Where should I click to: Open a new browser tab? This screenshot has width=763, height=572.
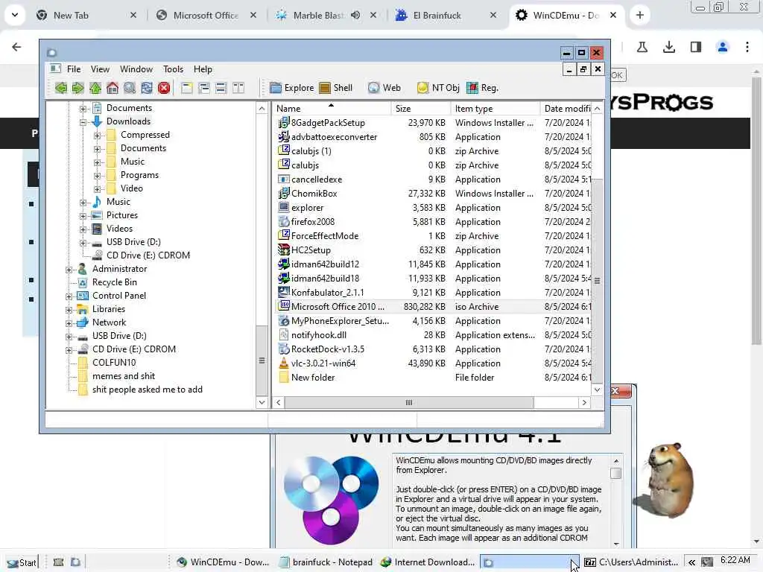(x=640, y=16)
